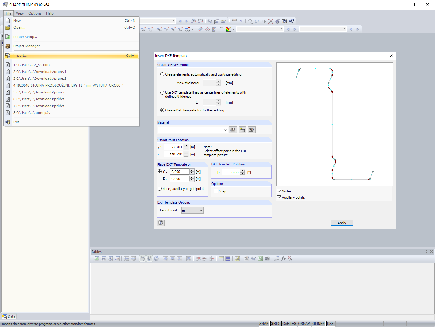Click the Apply button

(x=342, y=223)
